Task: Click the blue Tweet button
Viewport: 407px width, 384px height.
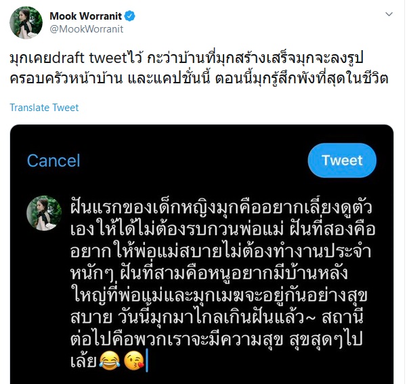Action: tap(342, 161)
